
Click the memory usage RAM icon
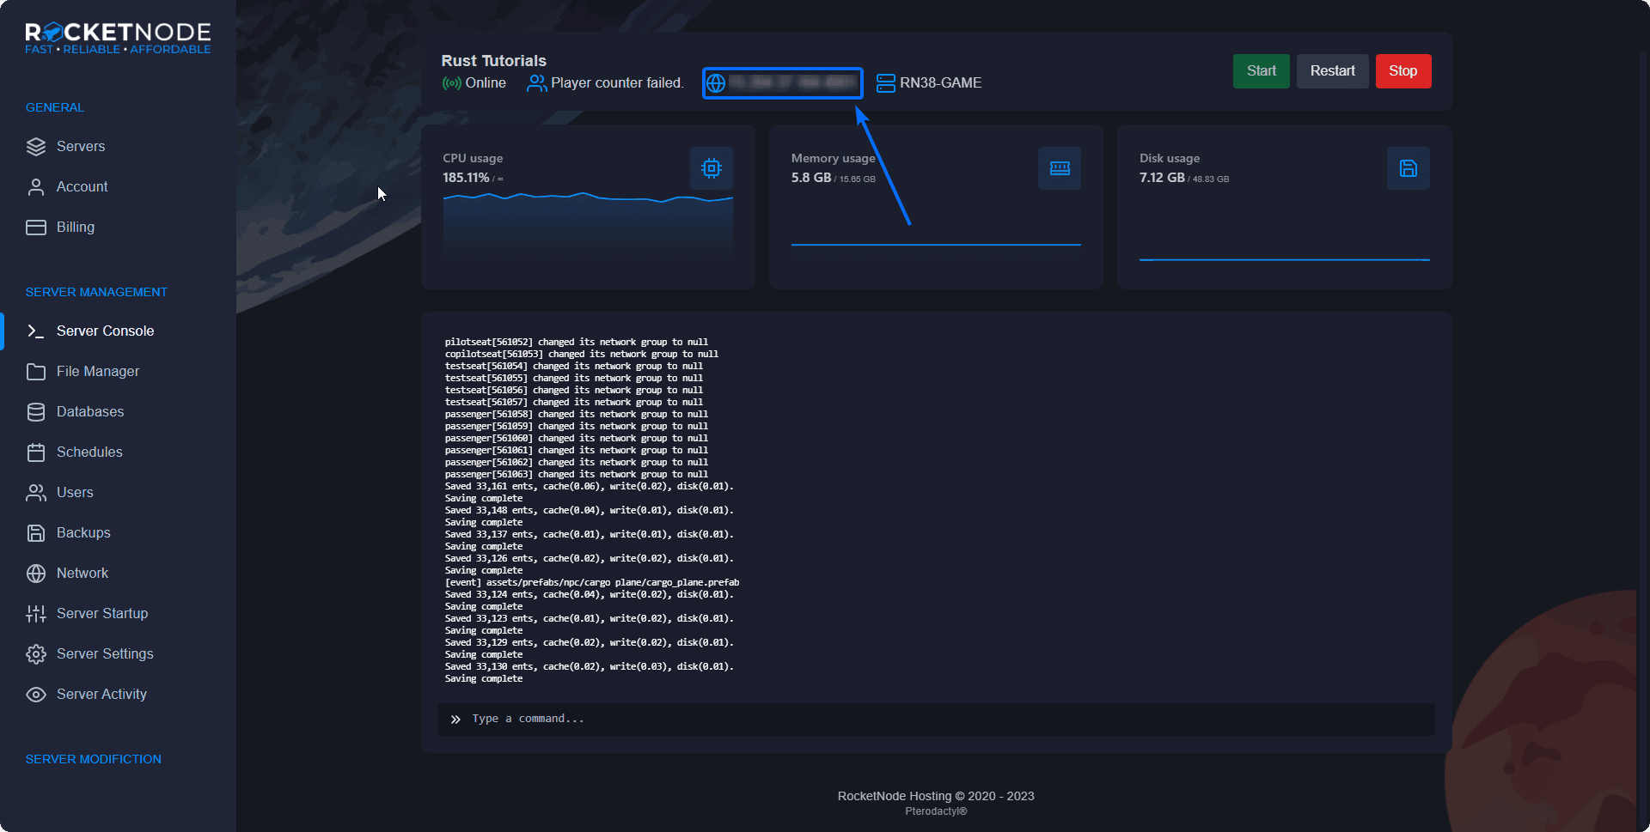[1059, 168]
